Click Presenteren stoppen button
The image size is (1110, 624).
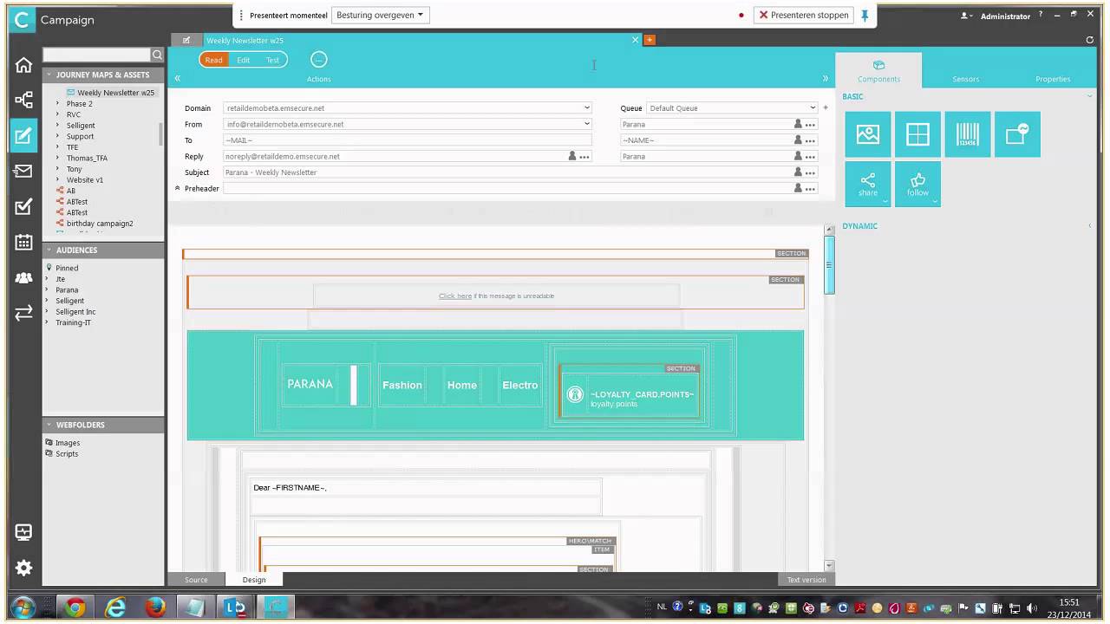[803, 15]
